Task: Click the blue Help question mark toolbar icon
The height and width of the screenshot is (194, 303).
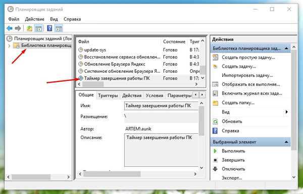Action: click(49, 28)
